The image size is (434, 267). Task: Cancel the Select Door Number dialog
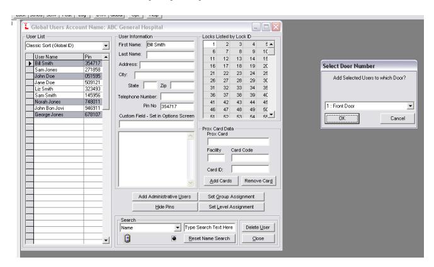click(x=397, y=119)
